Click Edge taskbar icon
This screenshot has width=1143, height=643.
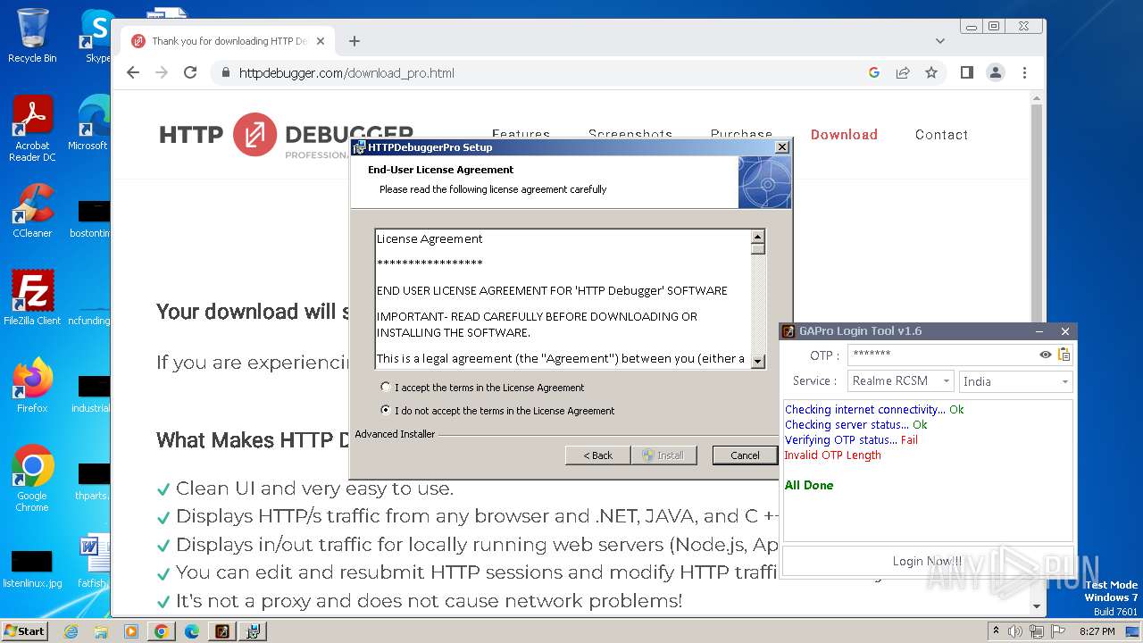coord(192,631)
